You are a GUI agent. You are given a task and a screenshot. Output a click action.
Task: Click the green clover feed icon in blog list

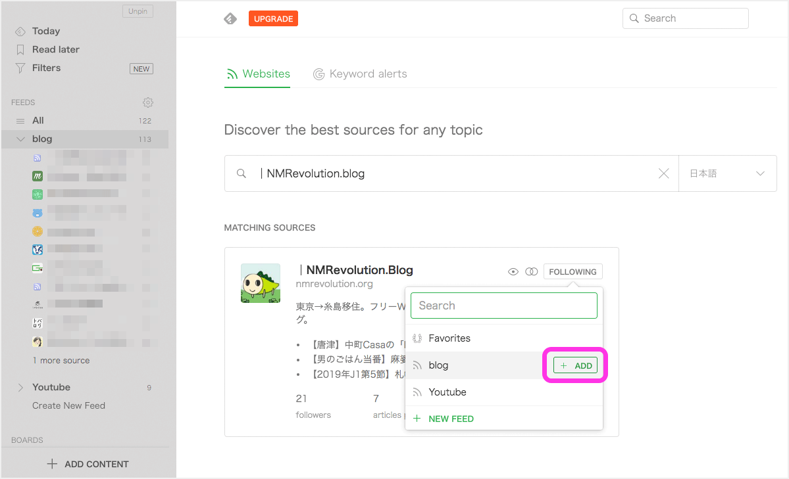[x=38, y=194]
